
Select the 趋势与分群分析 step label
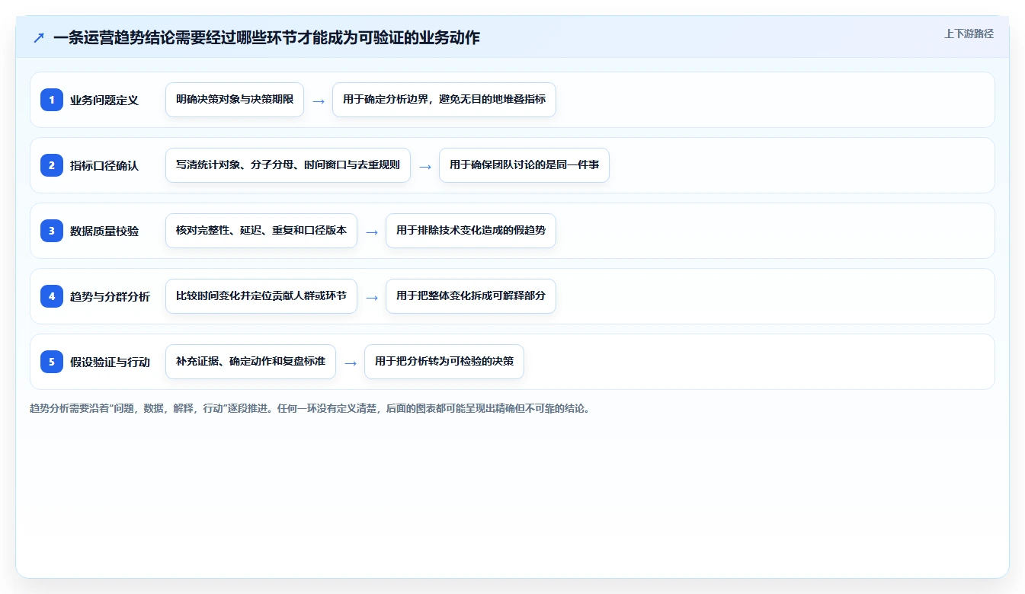110,296
